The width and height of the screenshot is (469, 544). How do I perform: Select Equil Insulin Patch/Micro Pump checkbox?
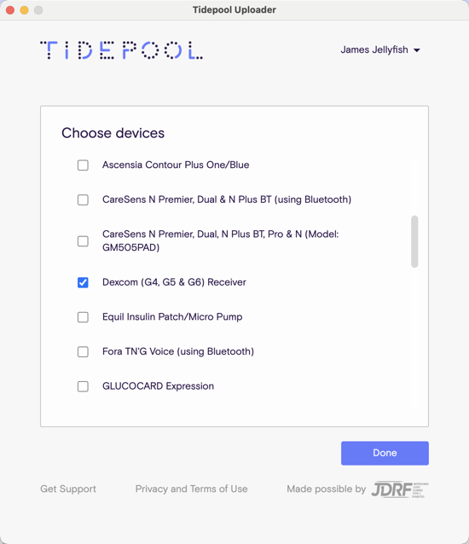[83, 317]
